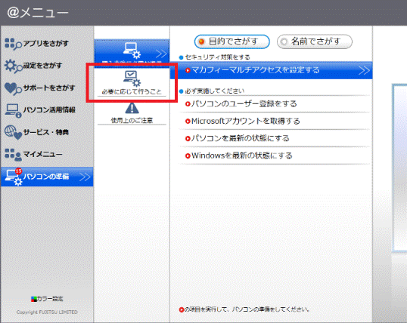The image size is (407, 323).
Task: Click the 使用上のご注意 warning triangle icon
Action: click(132, 108)
